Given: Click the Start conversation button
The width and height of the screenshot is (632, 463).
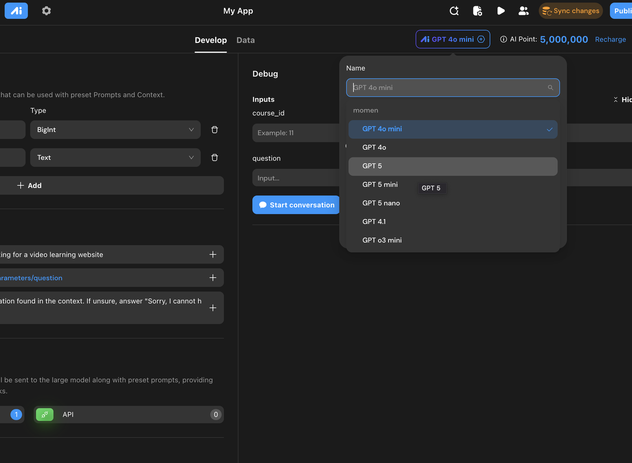Looking at the screenshot, I should coord(296,205).
